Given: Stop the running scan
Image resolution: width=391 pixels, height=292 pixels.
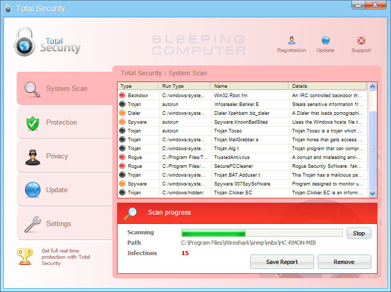Looking at the screenshot, I should click(x=359, y=233).
